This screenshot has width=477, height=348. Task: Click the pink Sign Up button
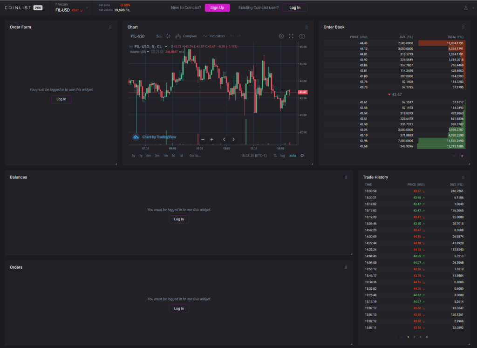tap(217, 7)
